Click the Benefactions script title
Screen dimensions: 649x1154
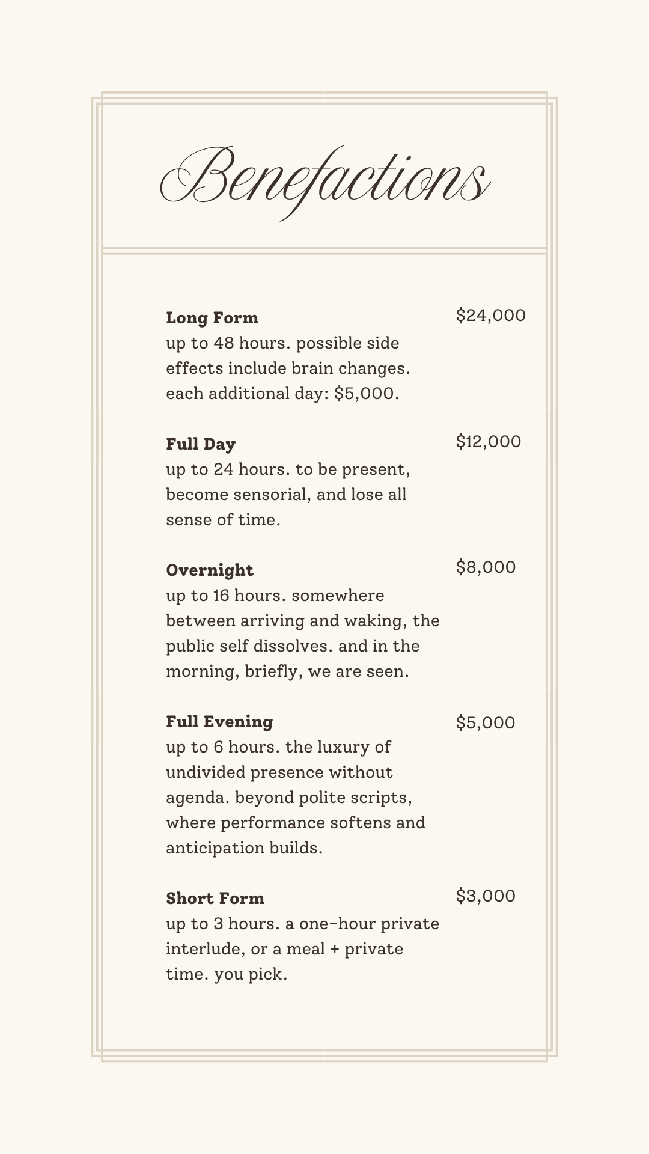[x=324, y=182]
